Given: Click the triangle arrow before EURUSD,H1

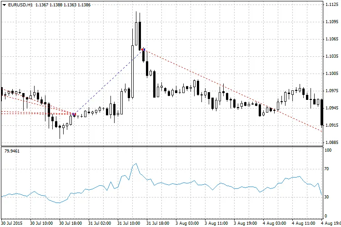Looking at the screenshot, I should 4,4.
